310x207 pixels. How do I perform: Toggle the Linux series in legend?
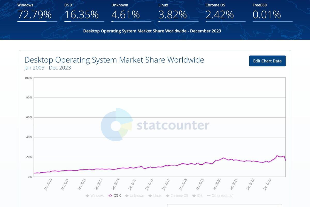tap(155, 196)
